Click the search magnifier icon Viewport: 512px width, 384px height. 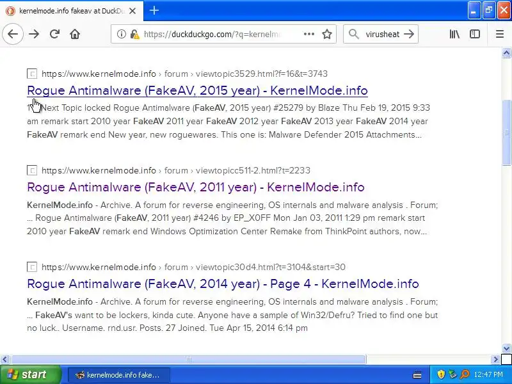(354, 34)
